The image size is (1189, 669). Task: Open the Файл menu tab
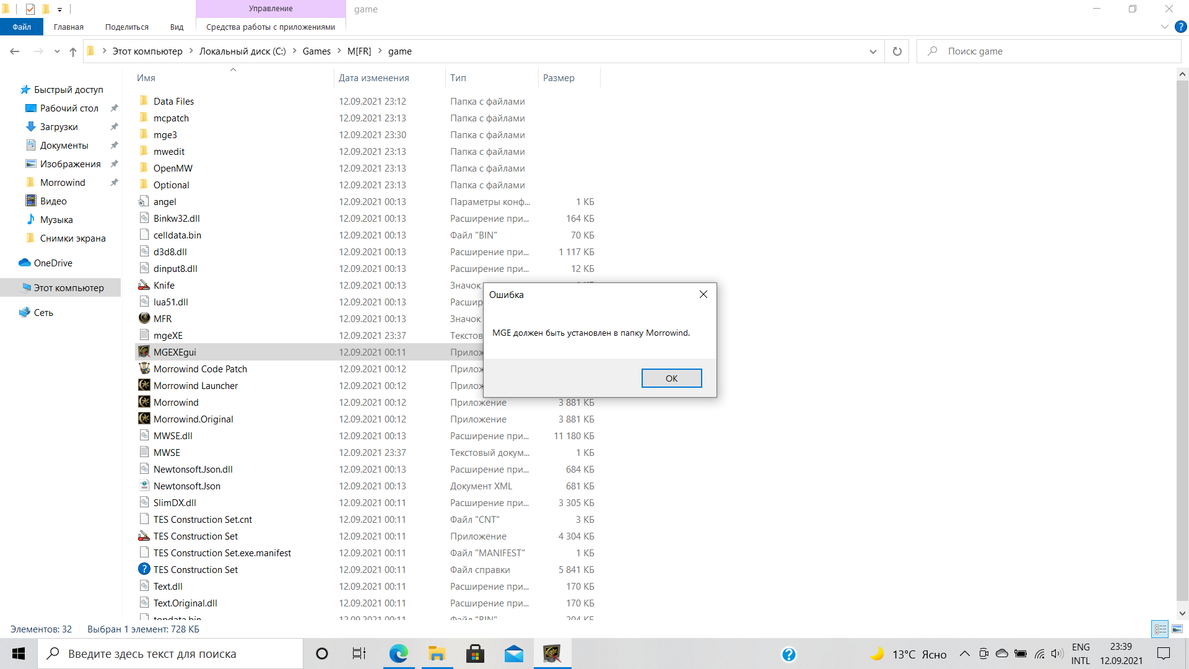click(x=22, y=27)
